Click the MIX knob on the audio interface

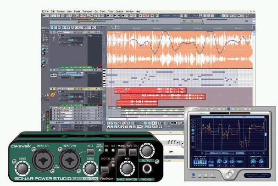[x=127, y=169]
